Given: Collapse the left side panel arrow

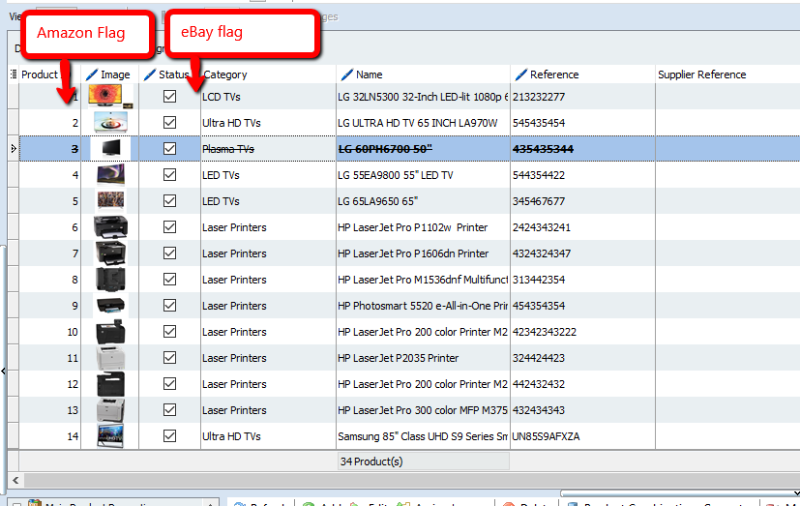Looking at the screenshot, I should point(3,371).
